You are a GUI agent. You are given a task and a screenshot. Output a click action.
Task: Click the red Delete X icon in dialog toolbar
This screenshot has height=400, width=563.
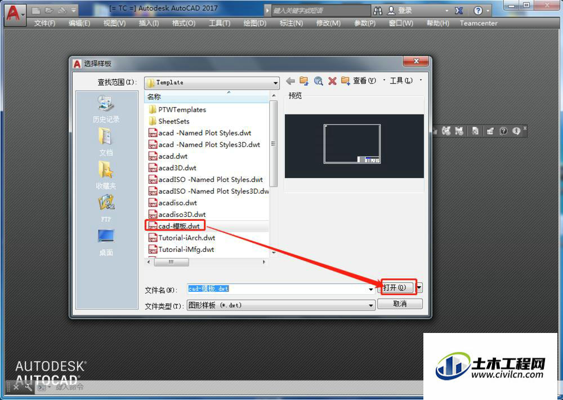tap(333, 81)
